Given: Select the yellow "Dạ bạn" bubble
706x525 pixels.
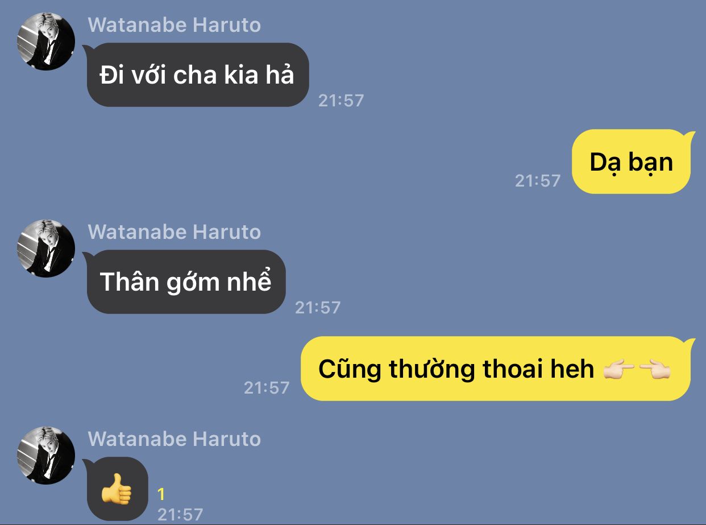Looking at the screenshot, I should (631, 162).
